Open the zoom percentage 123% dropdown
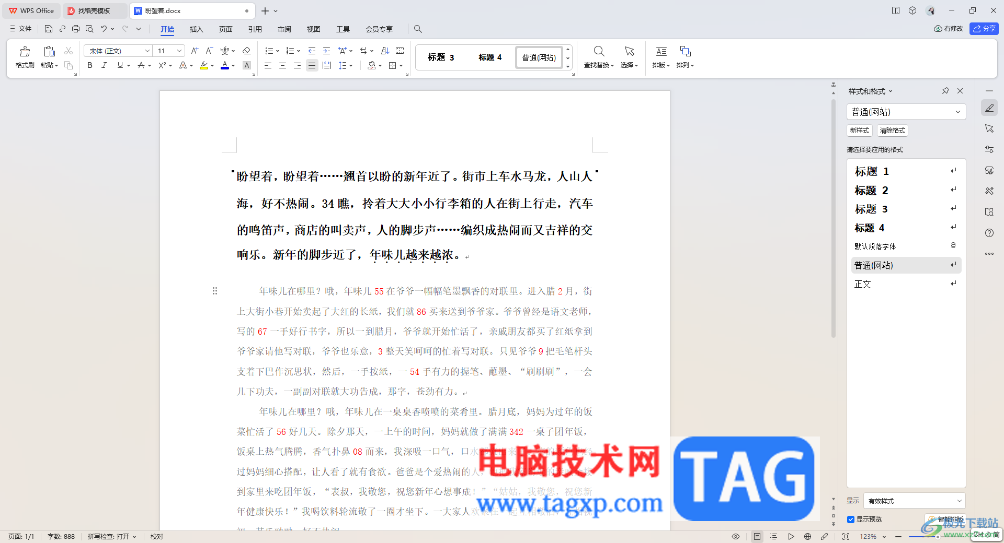The image size is (1004, 543). coord(884,537)
